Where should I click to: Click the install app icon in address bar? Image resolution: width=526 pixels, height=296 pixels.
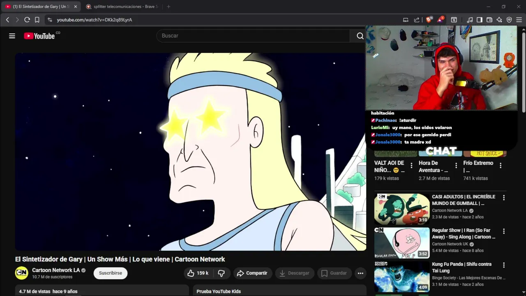pos(406,20)
